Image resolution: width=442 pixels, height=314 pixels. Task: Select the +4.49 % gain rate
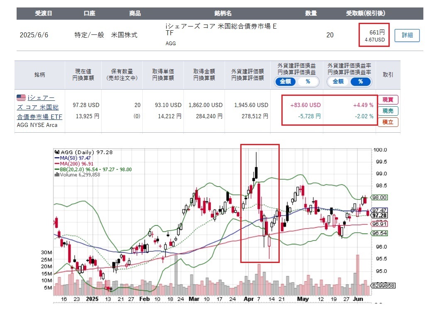point(363,105)
